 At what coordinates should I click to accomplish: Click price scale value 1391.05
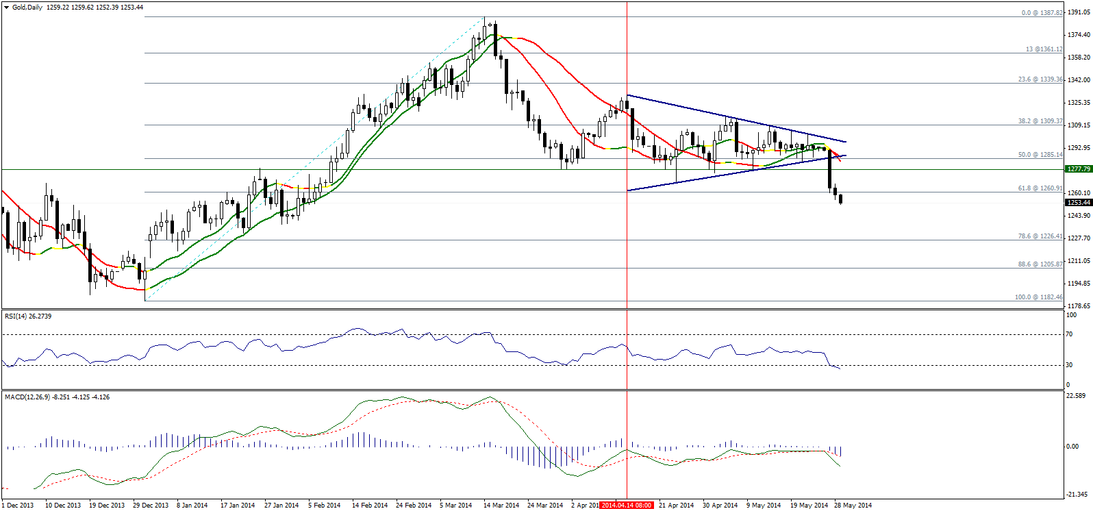tap(1079, 12)
